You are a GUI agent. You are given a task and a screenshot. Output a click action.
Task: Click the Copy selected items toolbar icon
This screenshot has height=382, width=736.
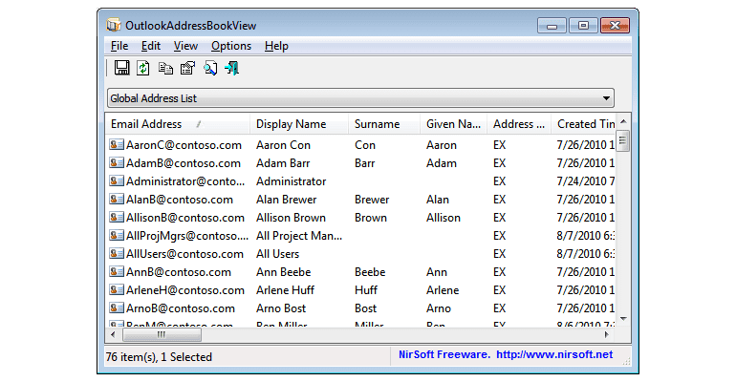[165, 69]
